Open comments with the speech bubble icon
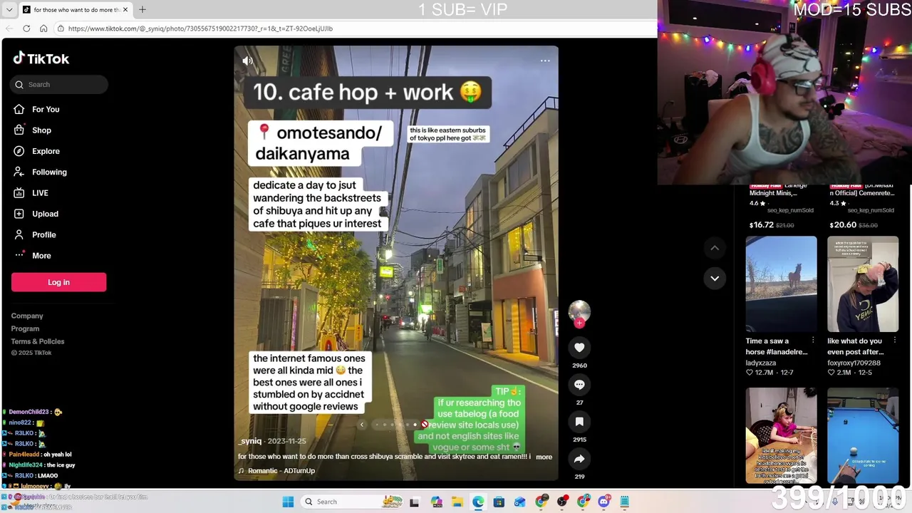912x513 pixels. (579, 385)
